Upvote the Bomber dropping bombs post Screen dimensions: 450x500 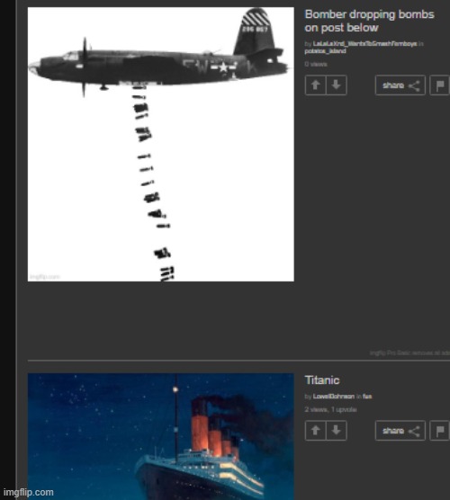(x=315, y=85)
